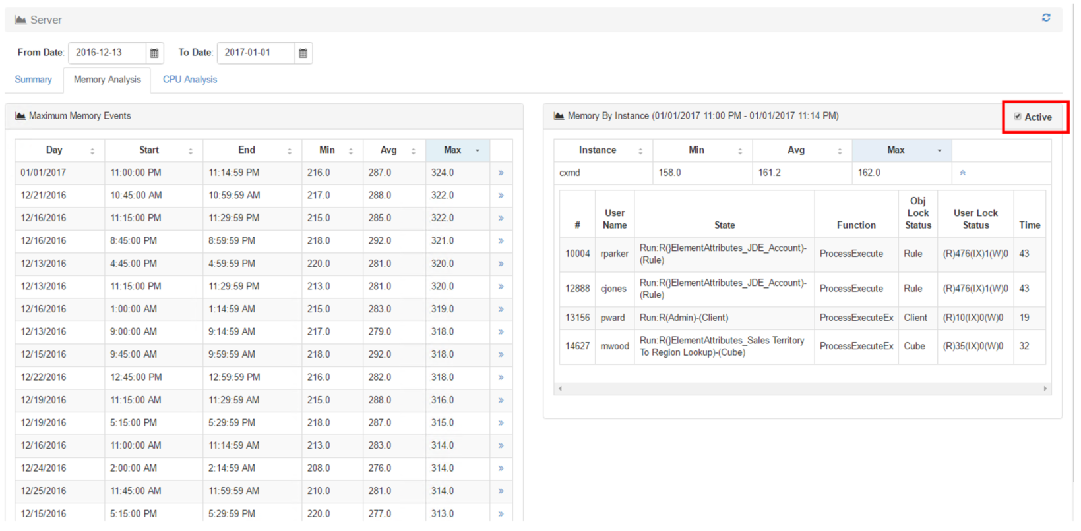Image resolution: width=1081 pixels, height=531 pixels.
Task: Click the Sales Territory To Region Lookup state cell
Action: point(724,346)
